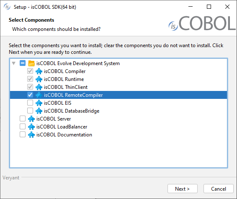237x199 pixels.
Task: Uncheck the isCOBOL RemoteCompiler checkbox
Action: pos(30,95)
